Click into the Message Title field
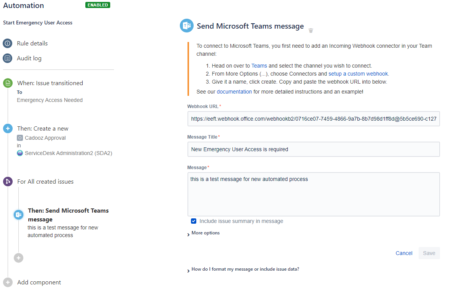The image size is (450, 297). pyautogui.click(x=314, y=149)
